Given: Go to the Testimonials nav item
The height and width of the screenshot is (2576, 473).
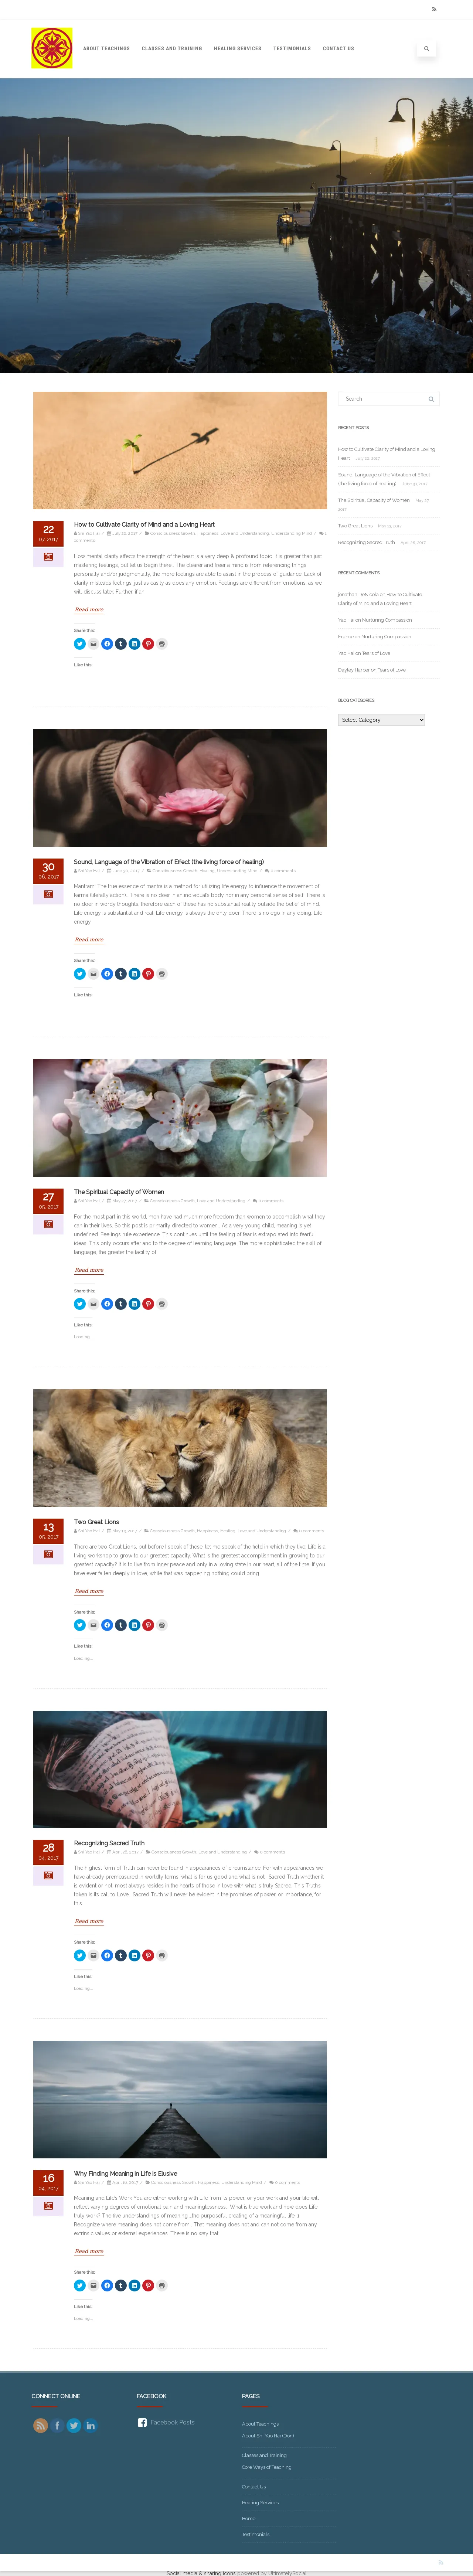Looking at the screenshot, I should point(292,48).
